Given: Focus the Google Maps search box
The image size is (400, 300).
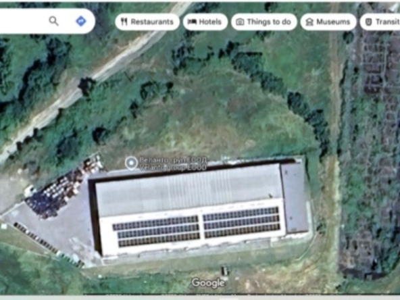Looking at the screenshot, I should click(x=23, y=21).
